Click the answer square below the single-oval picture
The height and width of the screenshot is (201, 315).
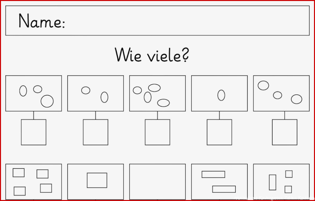[x=219, y=132]
